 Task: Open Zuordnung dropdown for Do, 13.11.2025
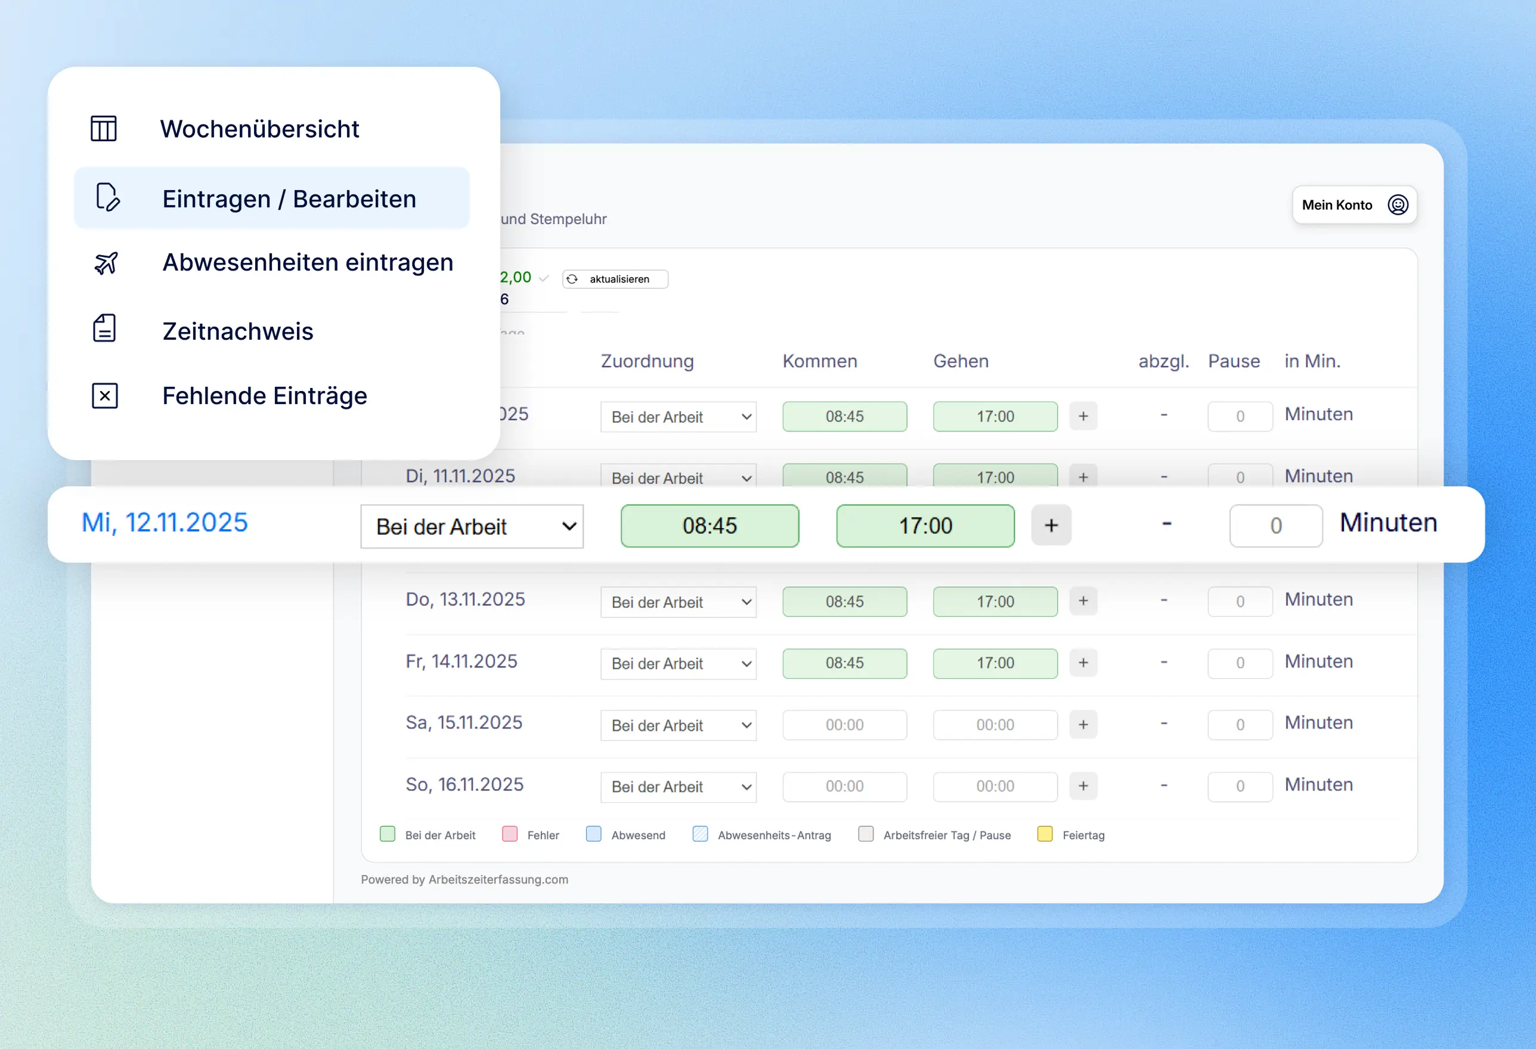[678, 602]
